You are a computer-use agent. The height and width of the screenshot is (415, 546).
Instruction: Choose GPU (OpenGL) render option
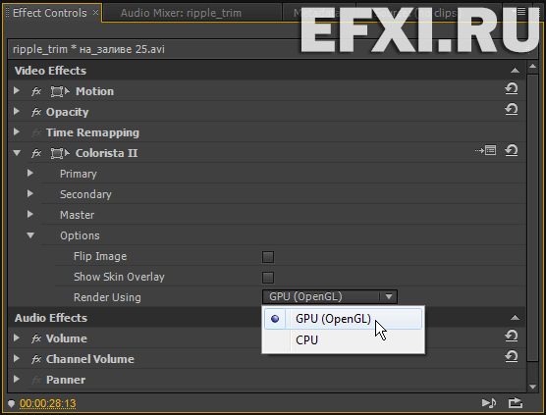pos(343,319)
